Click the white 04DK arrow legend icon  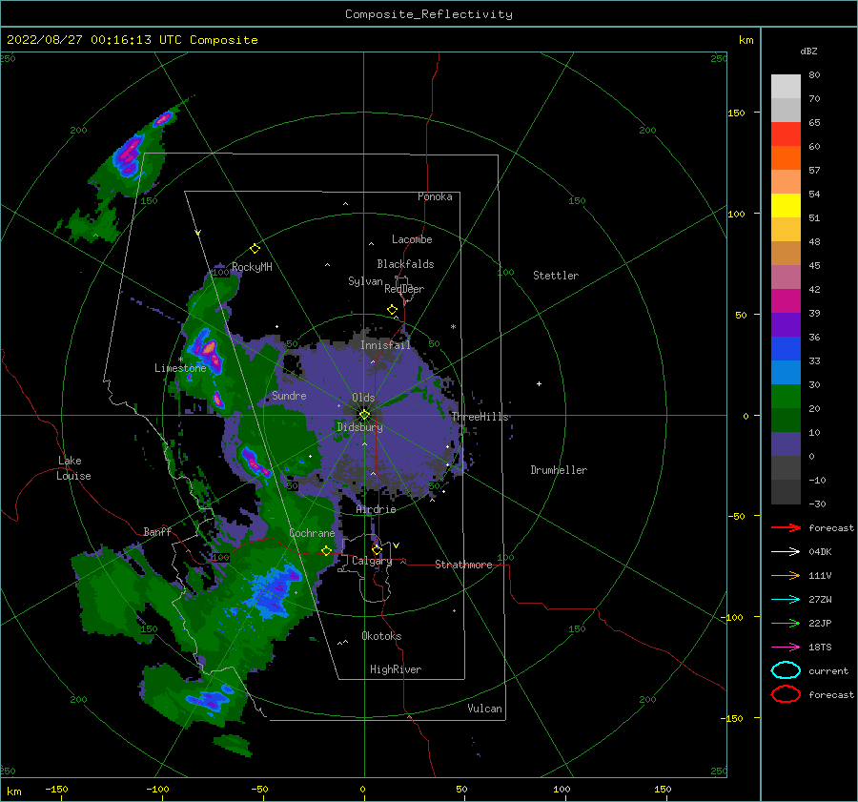pos(786,552)
